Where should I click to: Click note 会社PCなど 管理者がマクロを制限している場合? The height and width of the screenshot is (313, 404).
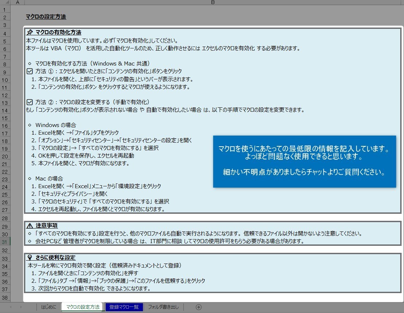(170, 241)
